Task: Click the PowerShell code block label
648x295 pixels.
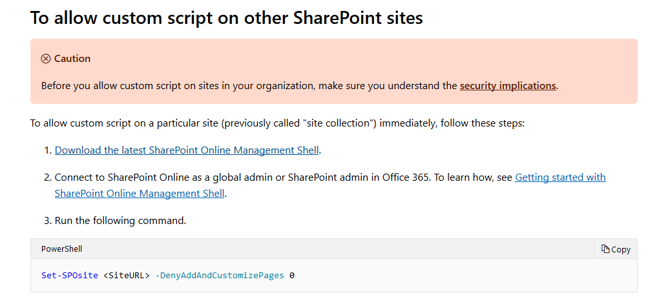Action: [61, 249]
